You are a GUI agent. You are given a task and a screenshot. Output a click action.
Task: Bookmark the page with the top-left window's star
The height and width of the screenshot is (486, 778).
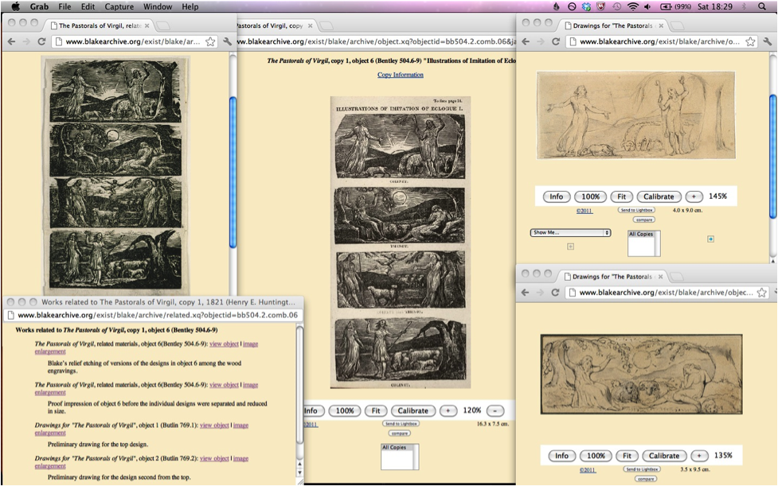(210, 41)
